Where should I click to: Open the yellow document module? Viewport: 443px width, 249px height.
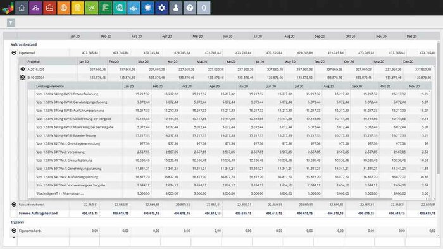78,8
